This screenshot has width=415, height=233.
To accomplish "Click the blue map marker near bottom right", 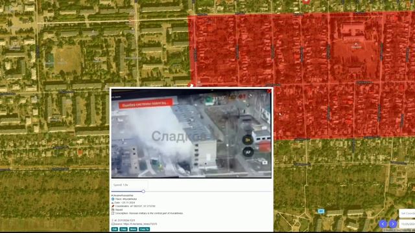I will (x=321, y=212).
